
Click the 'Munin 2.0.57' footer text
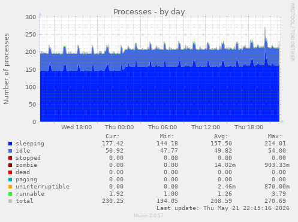point(149,215)
